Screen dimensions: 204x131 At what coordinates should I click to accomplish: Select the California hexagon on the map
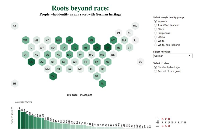coord(31,62)
